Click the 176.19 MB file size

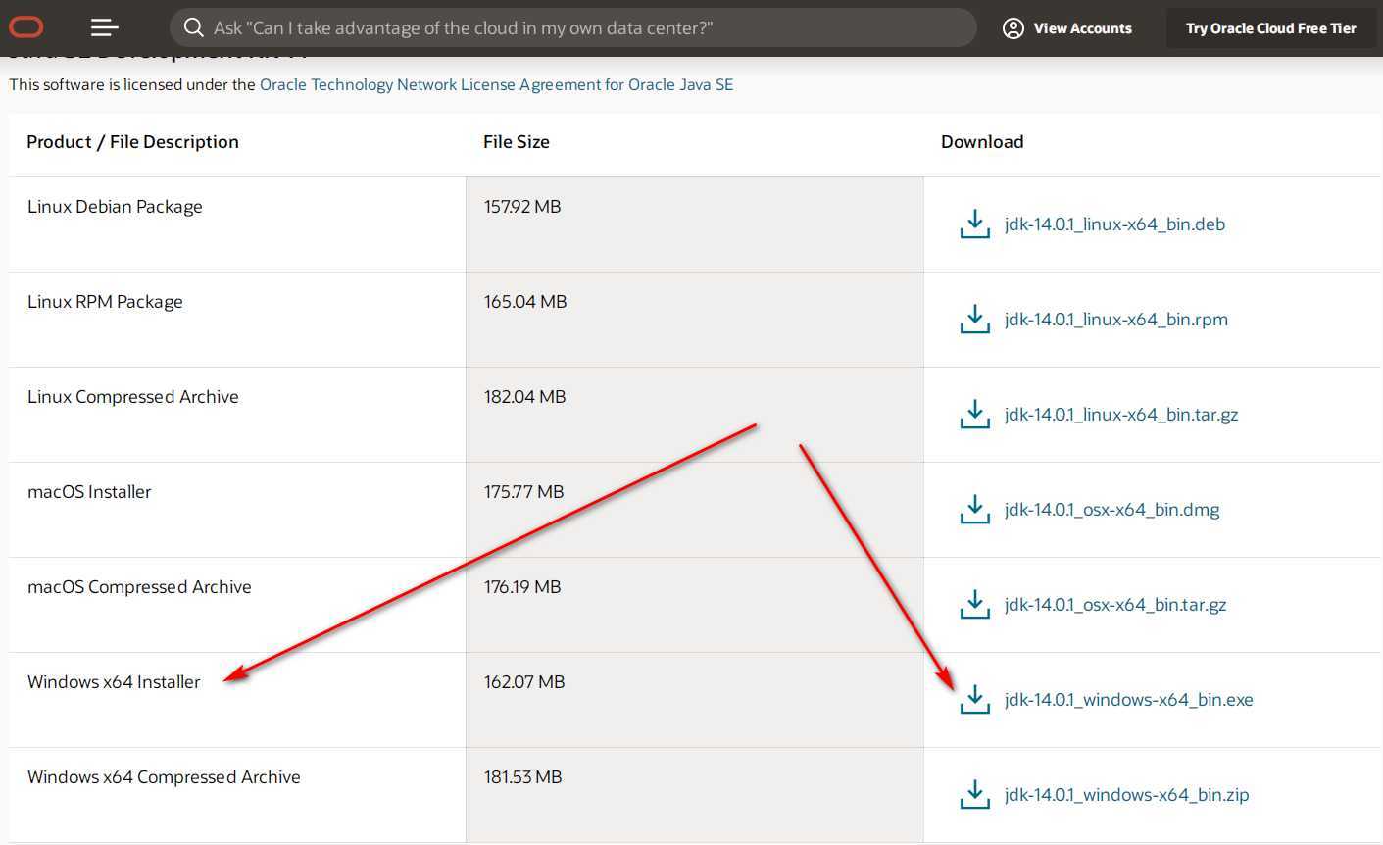tap(522, 587)
